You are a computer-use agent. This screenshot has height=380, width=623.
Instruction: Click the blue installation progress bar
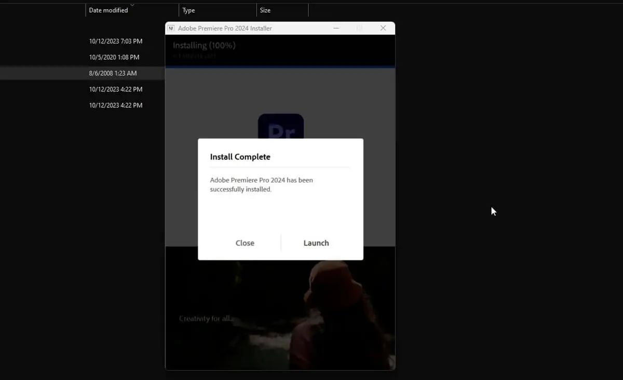click(280, 67)
